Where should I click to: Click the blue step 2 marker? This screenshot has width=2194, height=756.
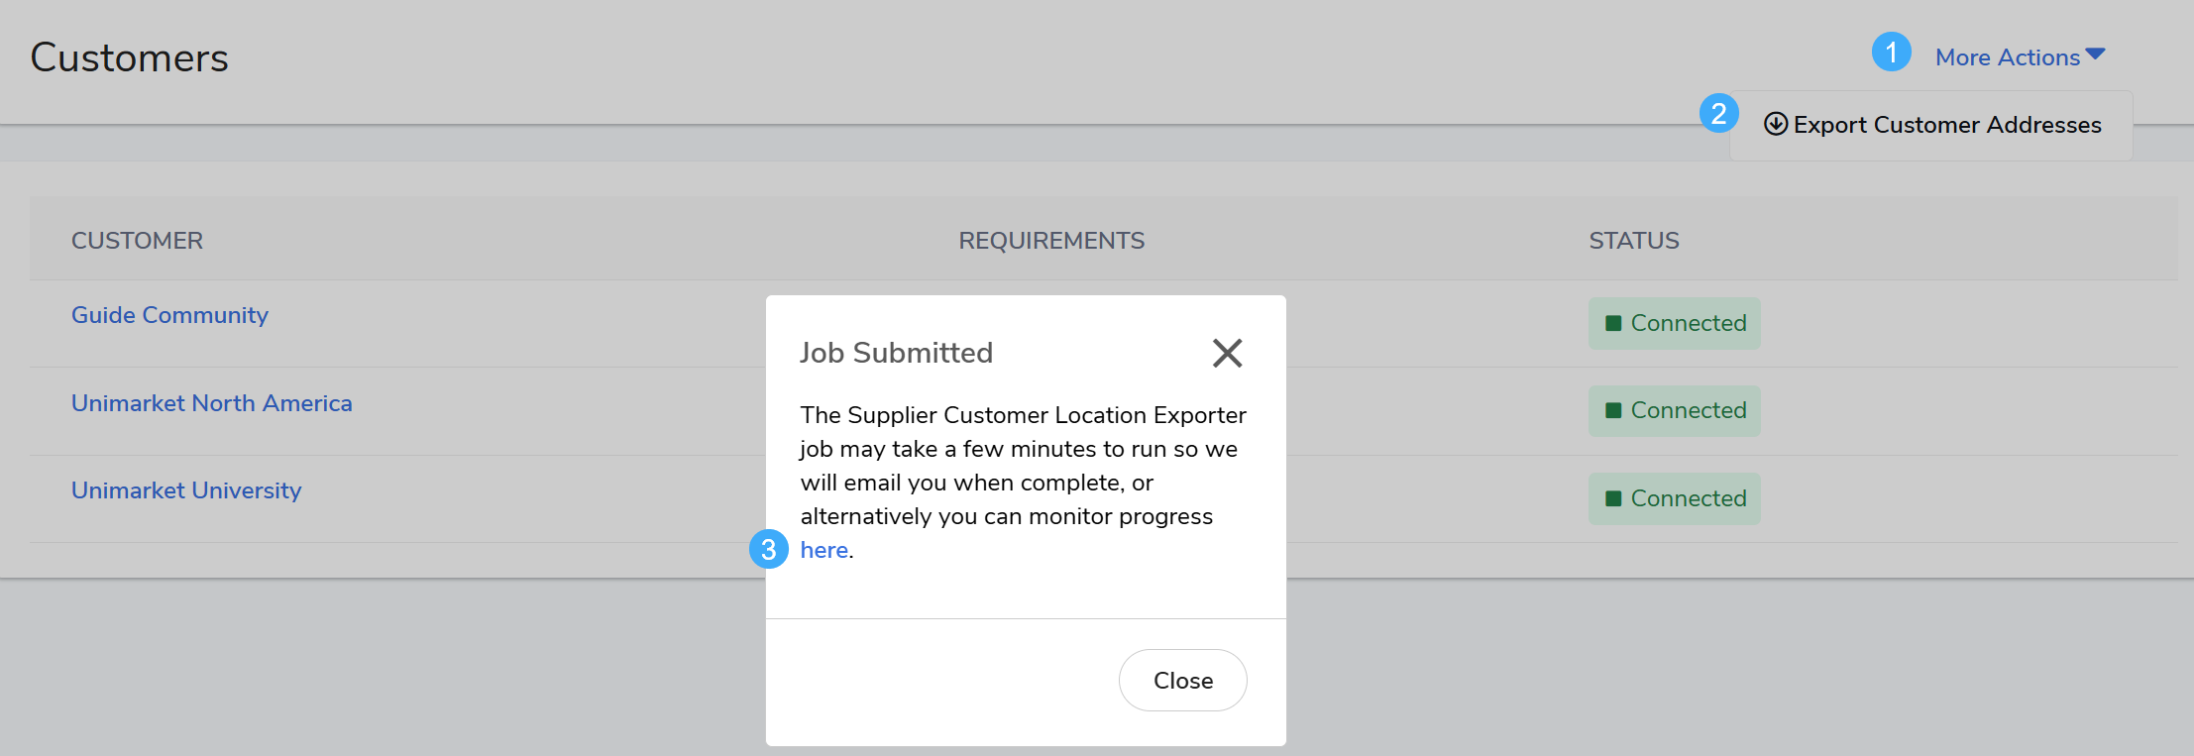coord(1718,113)
